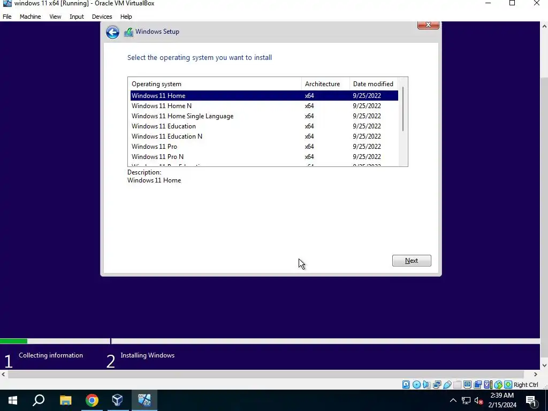Open taskbar search magnifier

pos(39,400)
